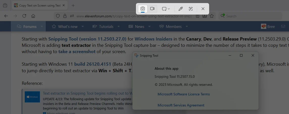Expand the Tutorials dropdown arrow
The width and height of the screenshot is (289, 114).
pyautogui.click(x=118, y=26)
